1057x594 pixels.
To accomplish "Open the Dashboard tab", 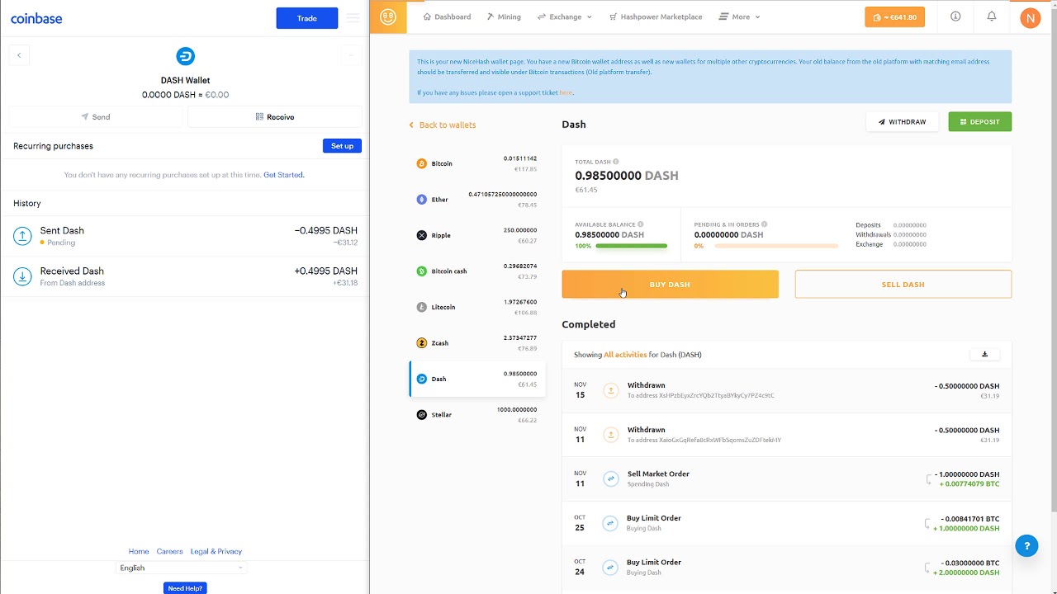I will tap(447, 16).
